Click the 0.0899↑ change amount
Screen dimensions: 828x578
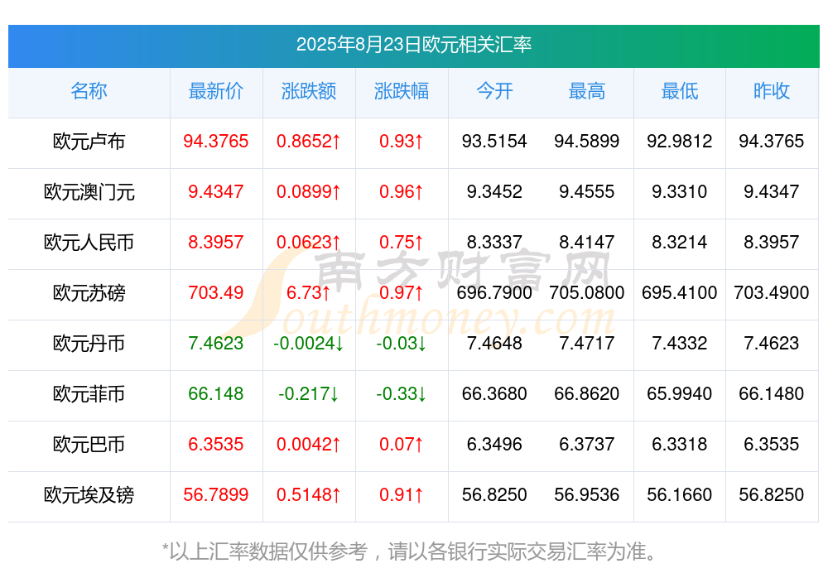[x=308, y=191]
